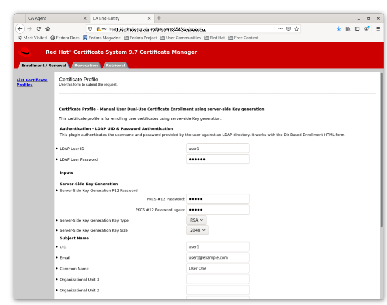The height and width of the screenshot is (305, 387).
Task: Expand the Key Type RSA dropdown
Action: [x=196, y=220]
